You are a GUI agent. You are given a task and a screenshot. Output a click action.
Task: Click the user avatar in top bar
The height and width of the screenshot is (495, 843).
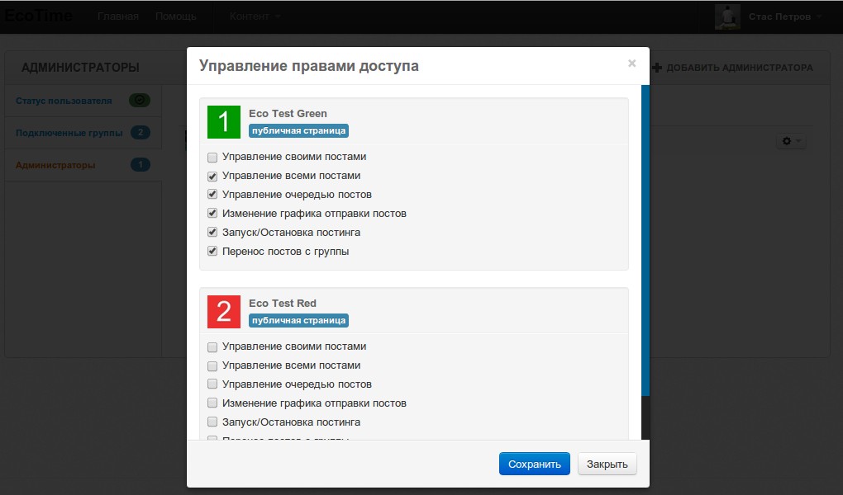pyautogui.click(x=727, y=16)
